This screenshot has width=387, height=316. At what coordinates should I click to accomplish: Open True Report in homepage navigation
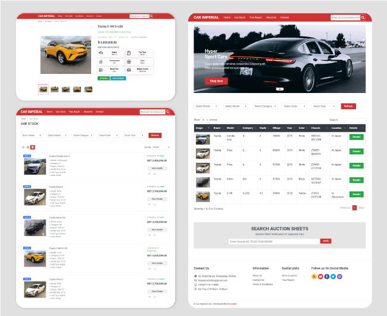[x=255, y=18]
